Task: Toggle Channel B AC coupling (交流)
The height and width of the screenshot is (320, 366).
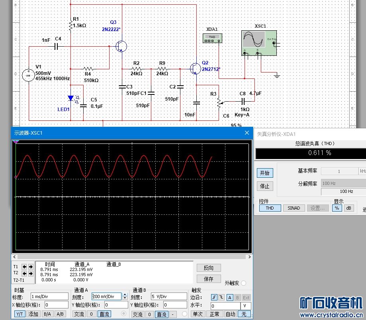Action: tap(137, 314)
